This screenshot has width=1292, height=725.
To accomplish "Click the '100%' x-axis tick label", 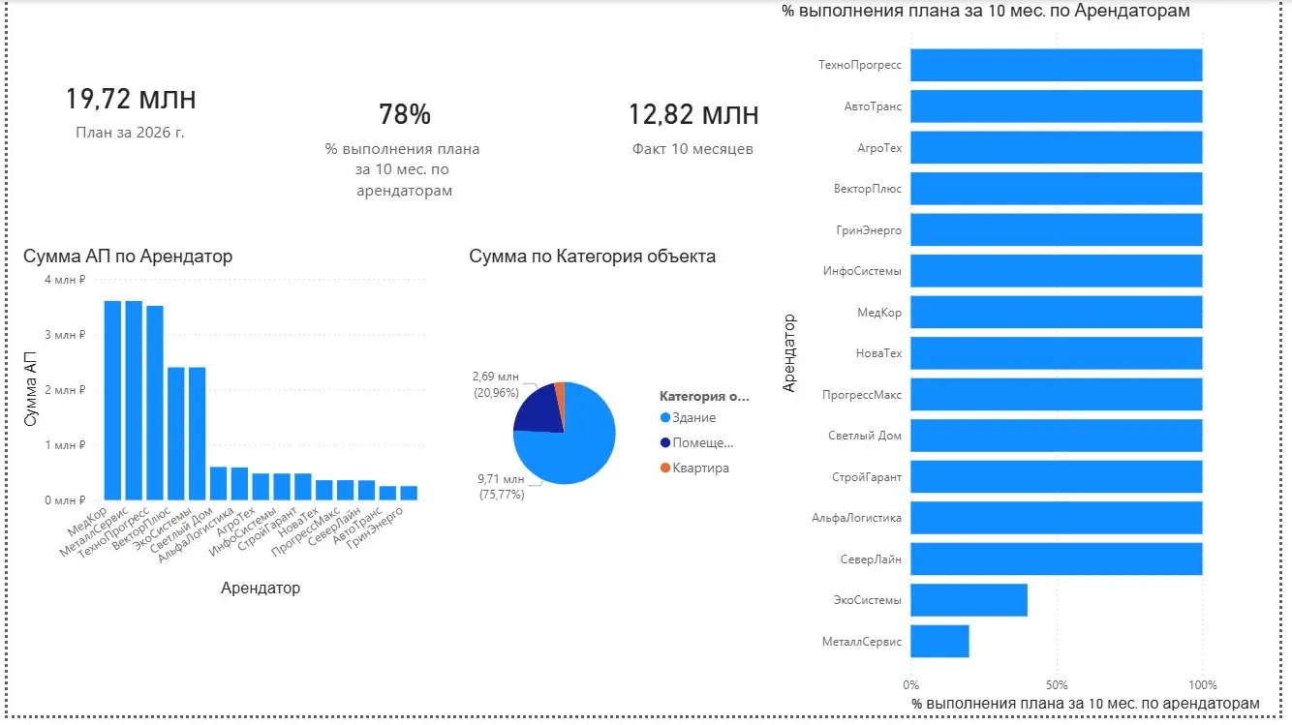I will (x=1203, y=683).
